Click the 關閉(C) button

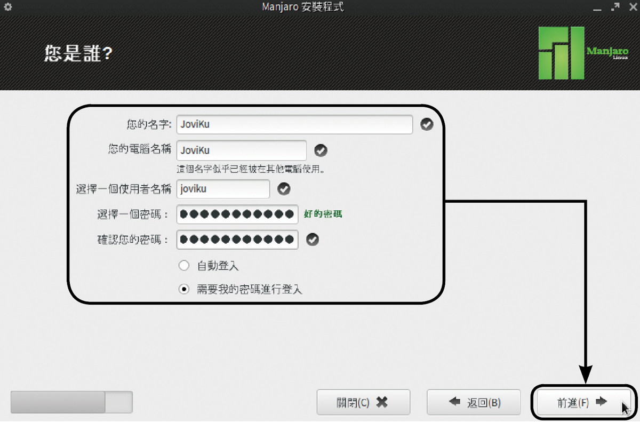tap(363, 402)
